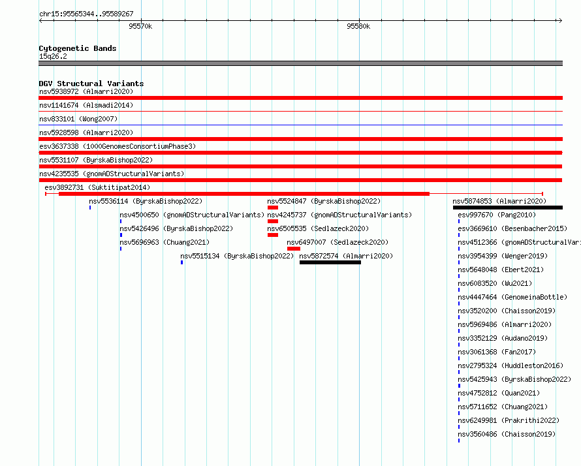Click nsv5425943 (ByrskaBishop2022) label
This screenshot has width=581, height=466.
click(514, 379)
